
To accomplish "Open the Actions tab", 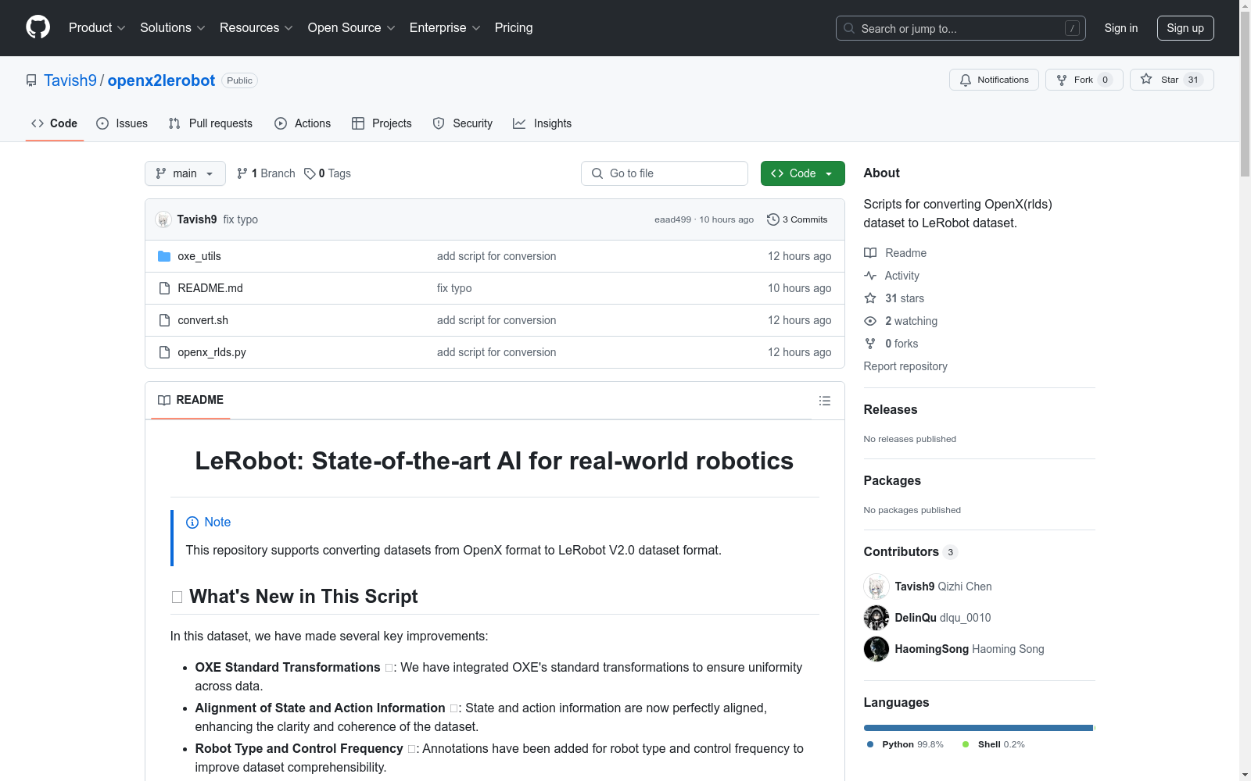I will pos(303,123).
